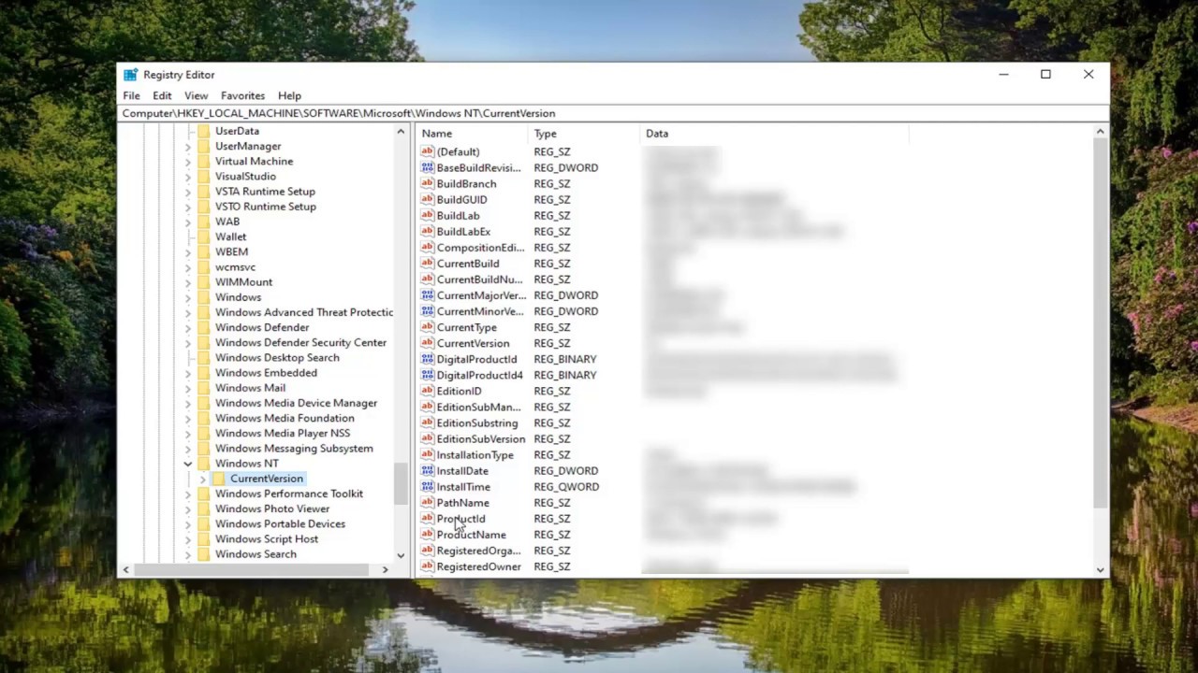Click the CurrentBuild string icon
This screenshot has width=1198, height=673.
point(428,263)
